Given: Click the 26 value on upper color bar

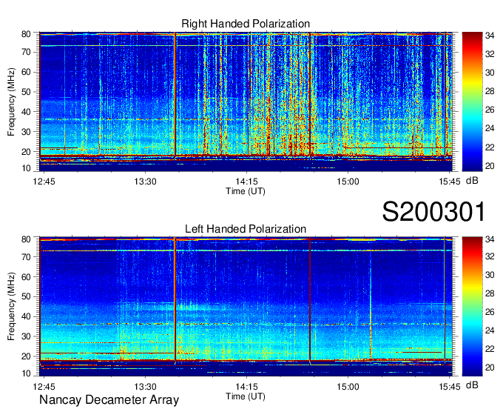Looking at the screenshot, I should 490,110.
